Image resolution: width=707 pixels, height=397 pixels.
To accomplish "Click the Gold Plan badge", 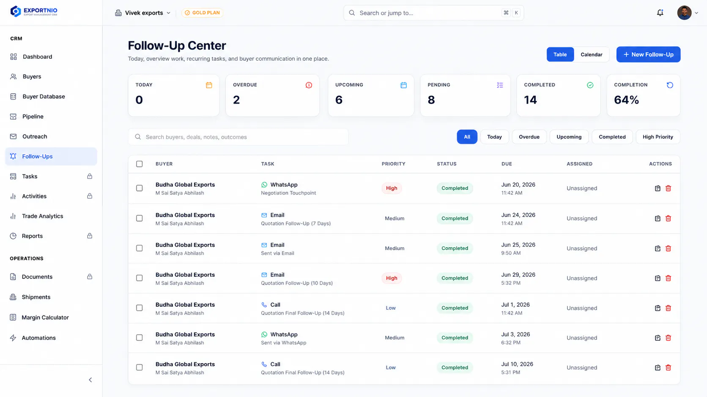I will pyautogui.click(x=202, y=13).
